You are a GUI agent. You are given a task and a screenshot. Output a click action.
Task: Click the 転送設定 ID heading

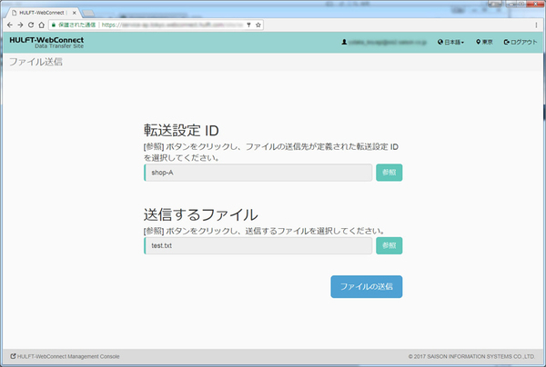[181, 131]
